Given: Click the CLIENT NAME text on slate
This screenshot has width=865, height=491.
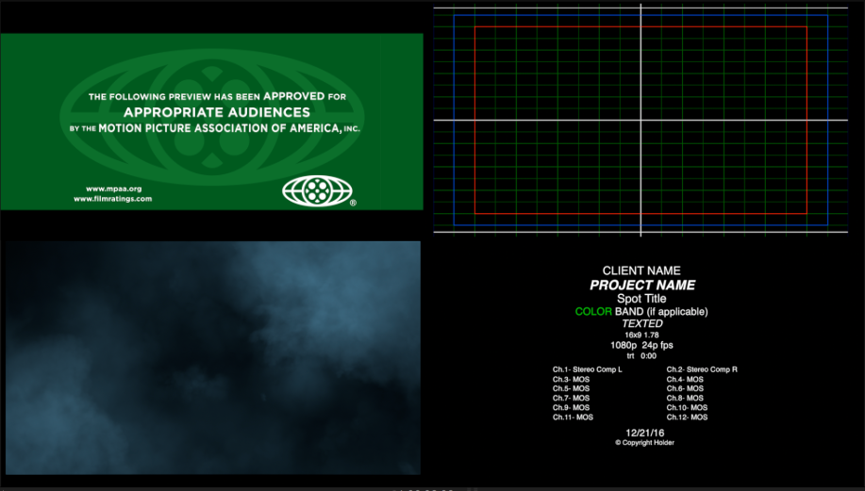Looking at the screenshot, I should 641,271.
